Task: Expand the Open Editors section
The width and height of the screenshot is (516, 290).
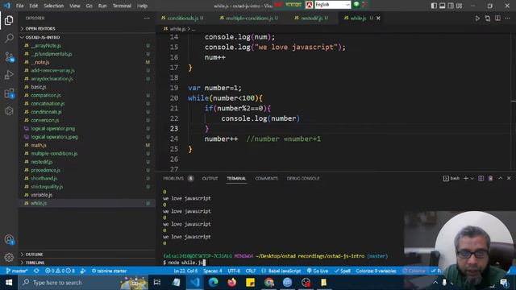Action: (x=40, y=29)
